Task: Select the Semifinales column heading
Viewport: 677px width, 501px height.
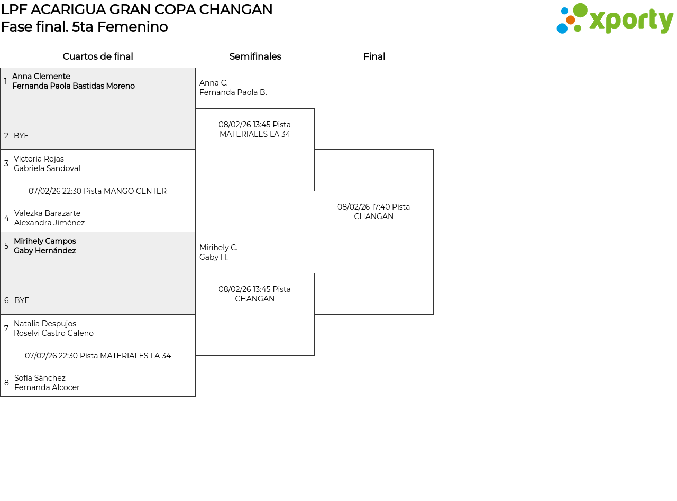Action: click(x=255, y=56)
